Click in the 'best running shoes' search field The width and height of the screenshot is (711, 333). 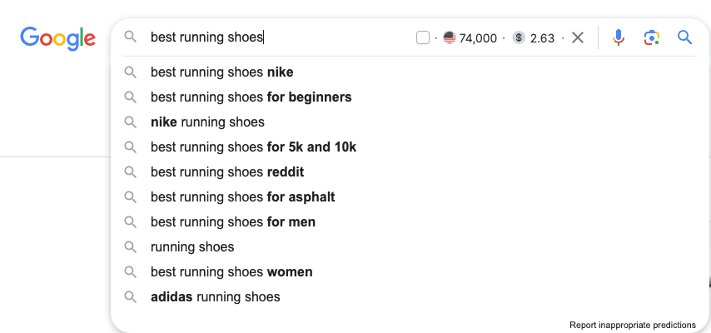[x=281, y=37]
